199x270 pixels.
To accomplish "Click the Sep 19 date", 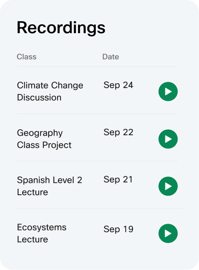I will pyautogui.click(x=118, y=229).
